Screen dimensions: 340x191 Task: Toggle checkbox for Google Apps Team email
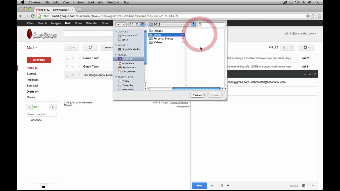point(68,75)
